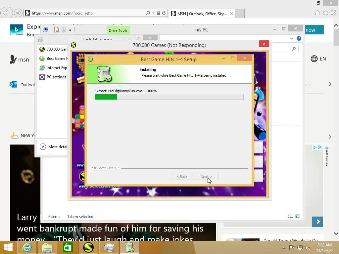Click the installer box icon in setup header

(104, 74)
